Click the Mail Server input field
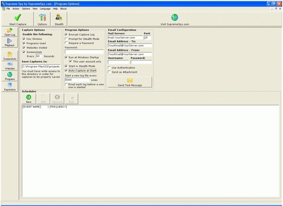 click(125, 38)
